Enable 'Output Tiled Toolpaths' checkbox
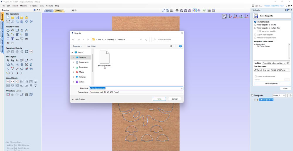This screenshot has height=151, width=293. pyautogui.click(x=255, y=35)
